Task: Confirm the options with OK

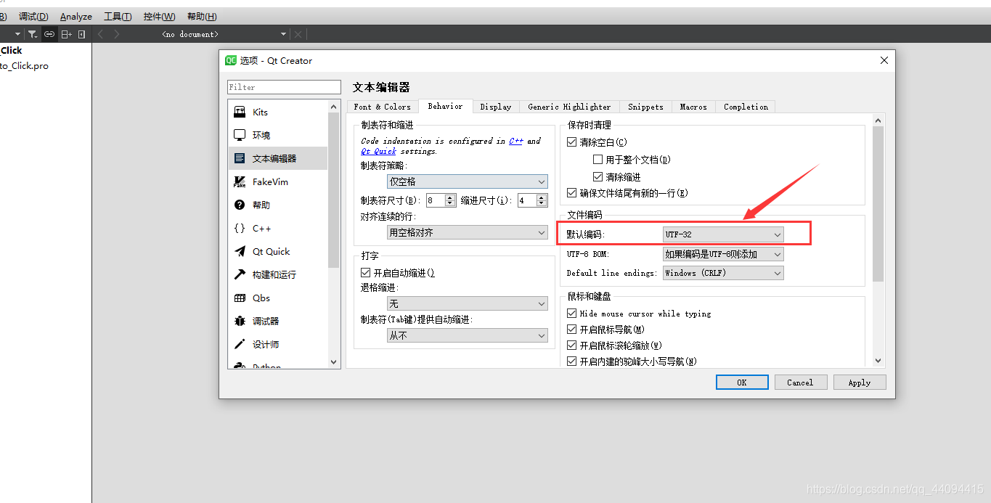Action: point(742,383)
